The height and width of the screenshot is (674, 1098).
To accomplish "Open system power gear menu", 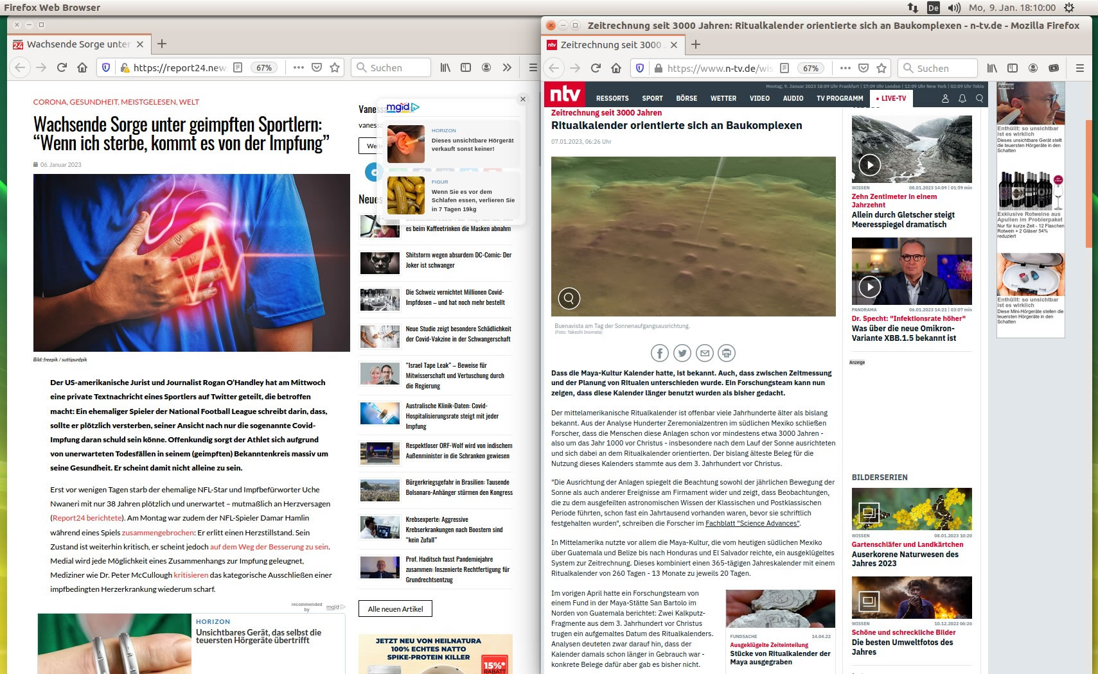I will pyautogui.click(x=1069, y=8).
